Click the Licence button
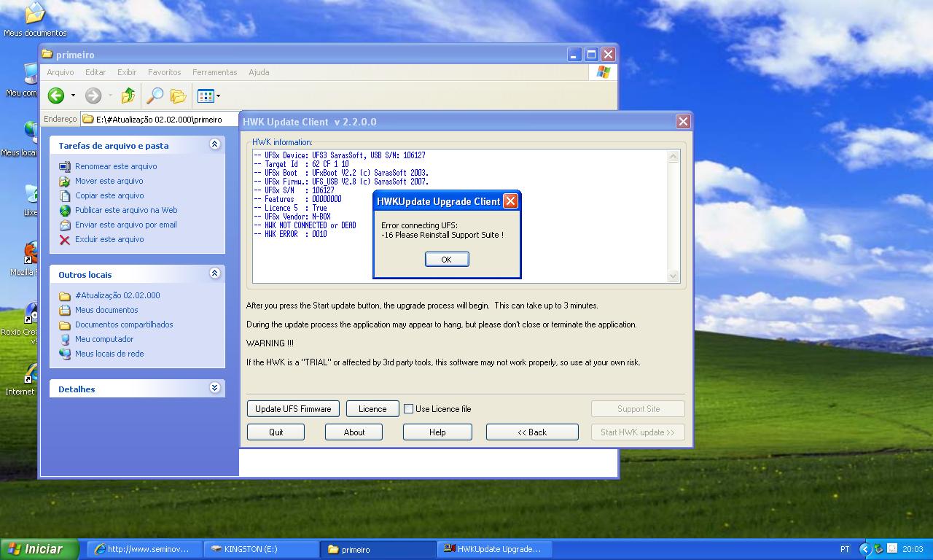Screen dimensions: 933x560 372,409
